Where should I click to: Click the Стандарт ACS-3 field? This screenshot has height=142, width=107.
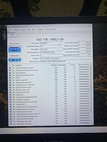coord(66,58)
